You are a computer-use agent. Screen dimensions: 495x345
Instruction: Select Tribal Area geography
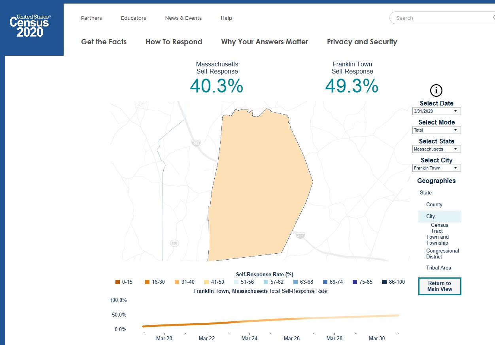[439, 268]
